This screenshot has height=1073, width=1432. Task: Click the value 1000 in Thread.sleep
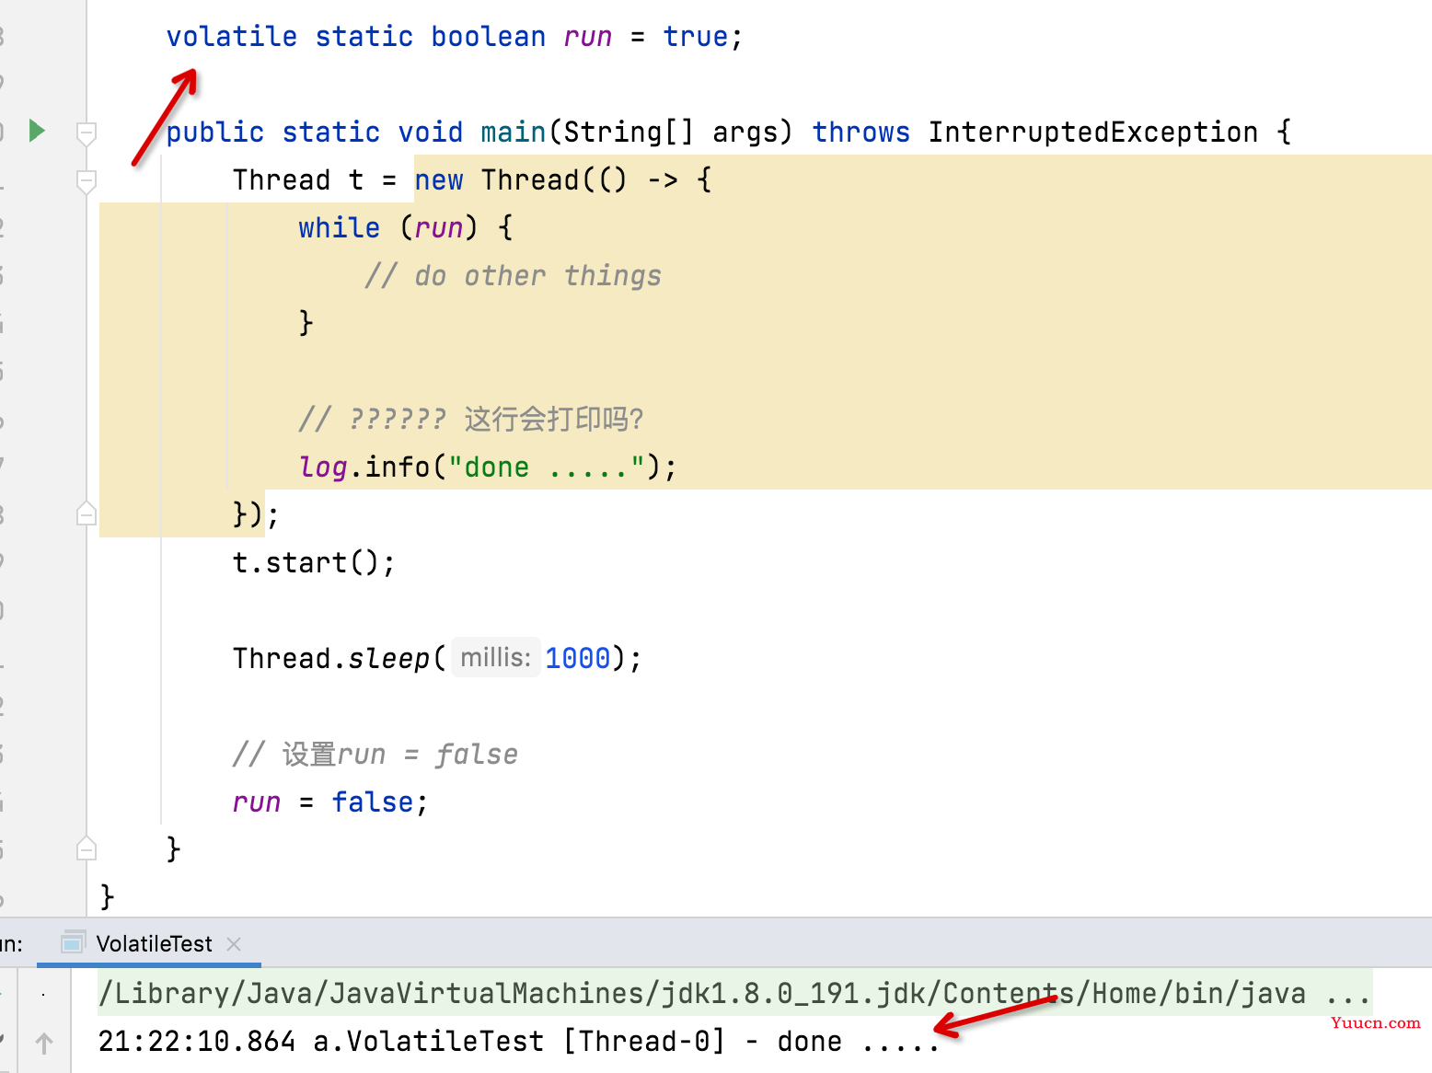coord(578,658)
